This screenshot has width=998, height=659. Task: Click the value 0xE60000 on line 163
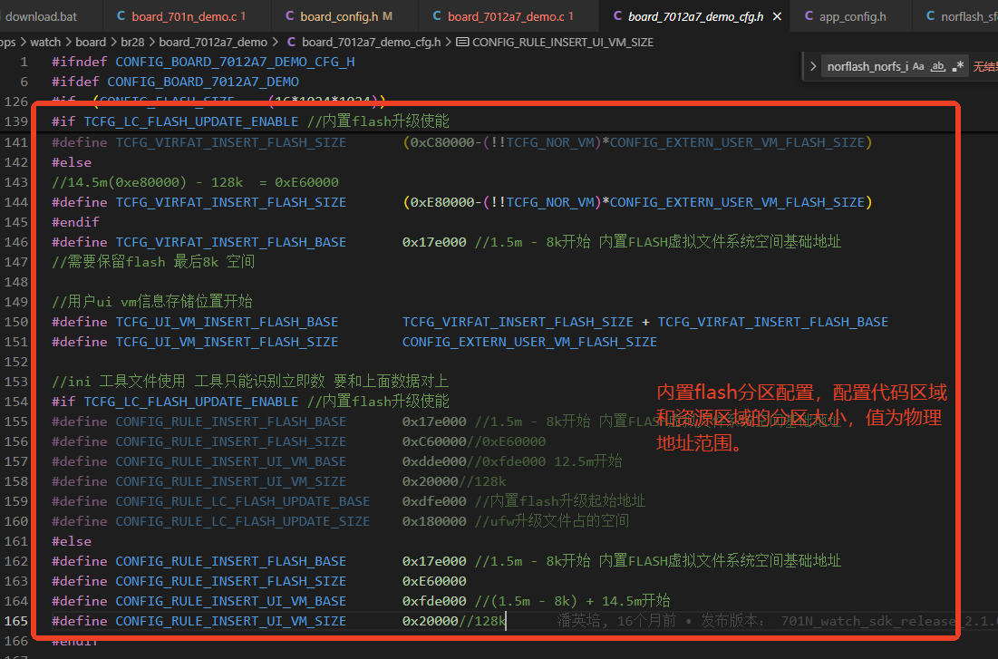coord(434,581)
